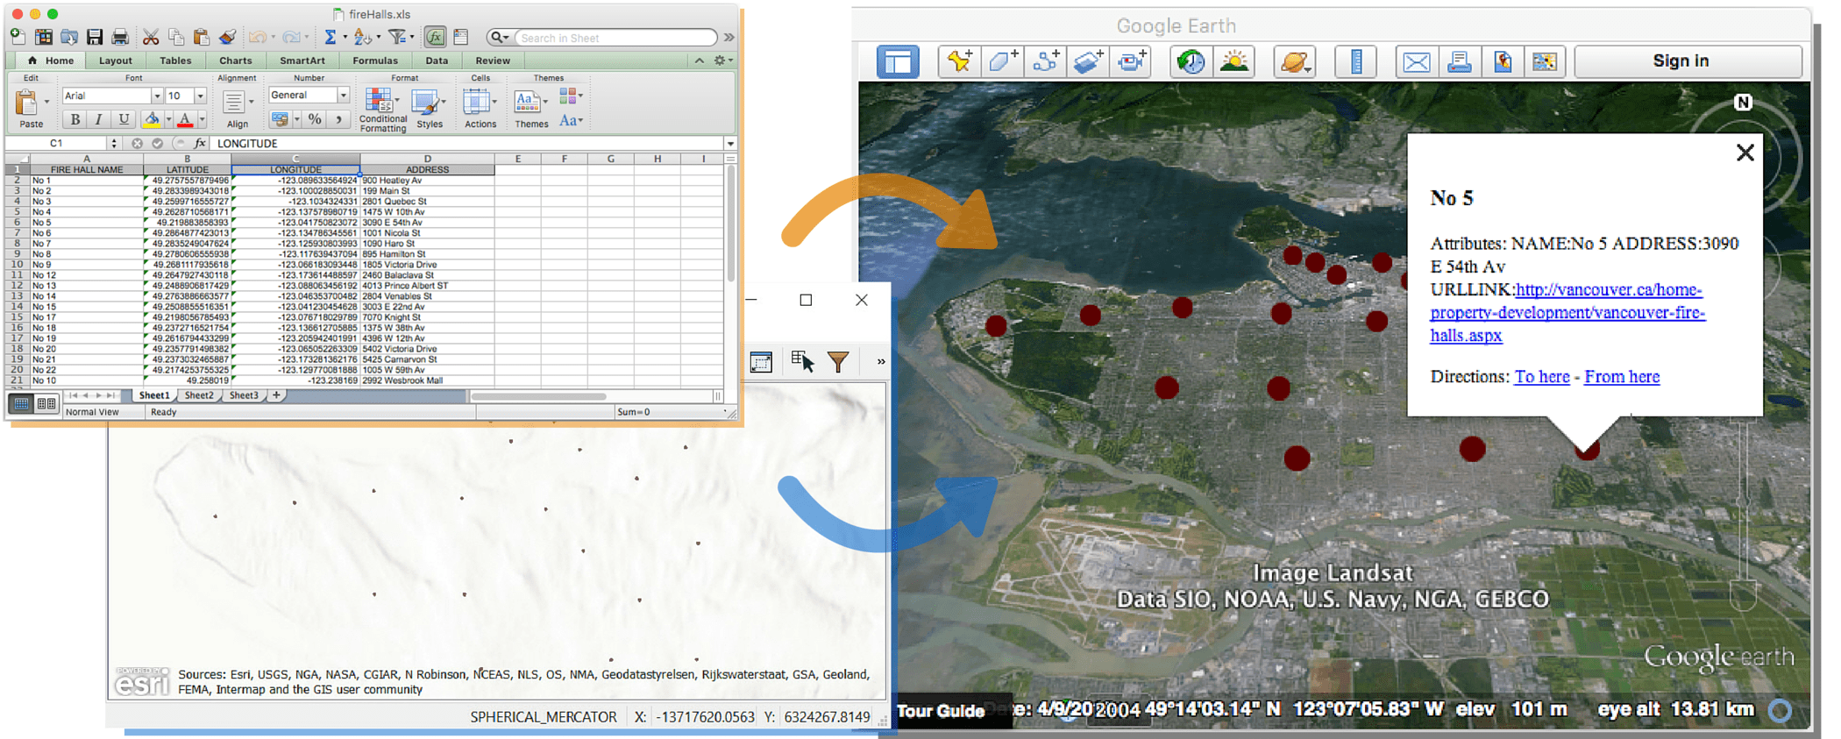Image resolution: width=1841 pixels, height=739 pixels.
Task: Open the Themes dropdown in ribbon
Action: tap(531, 109)
